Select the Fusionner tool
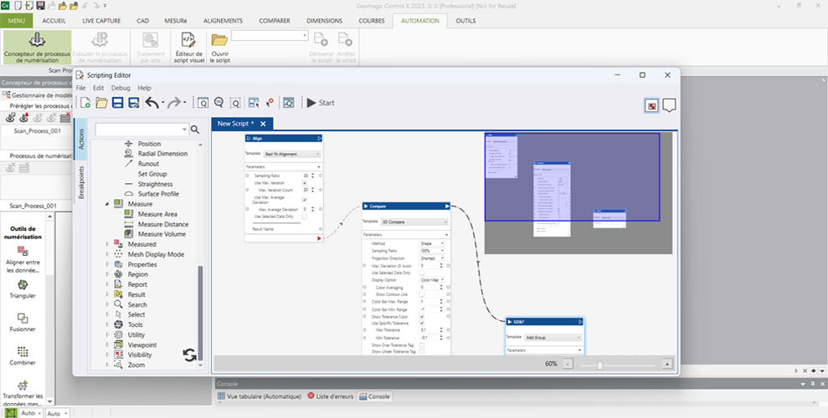 click(x=23, y=323)
